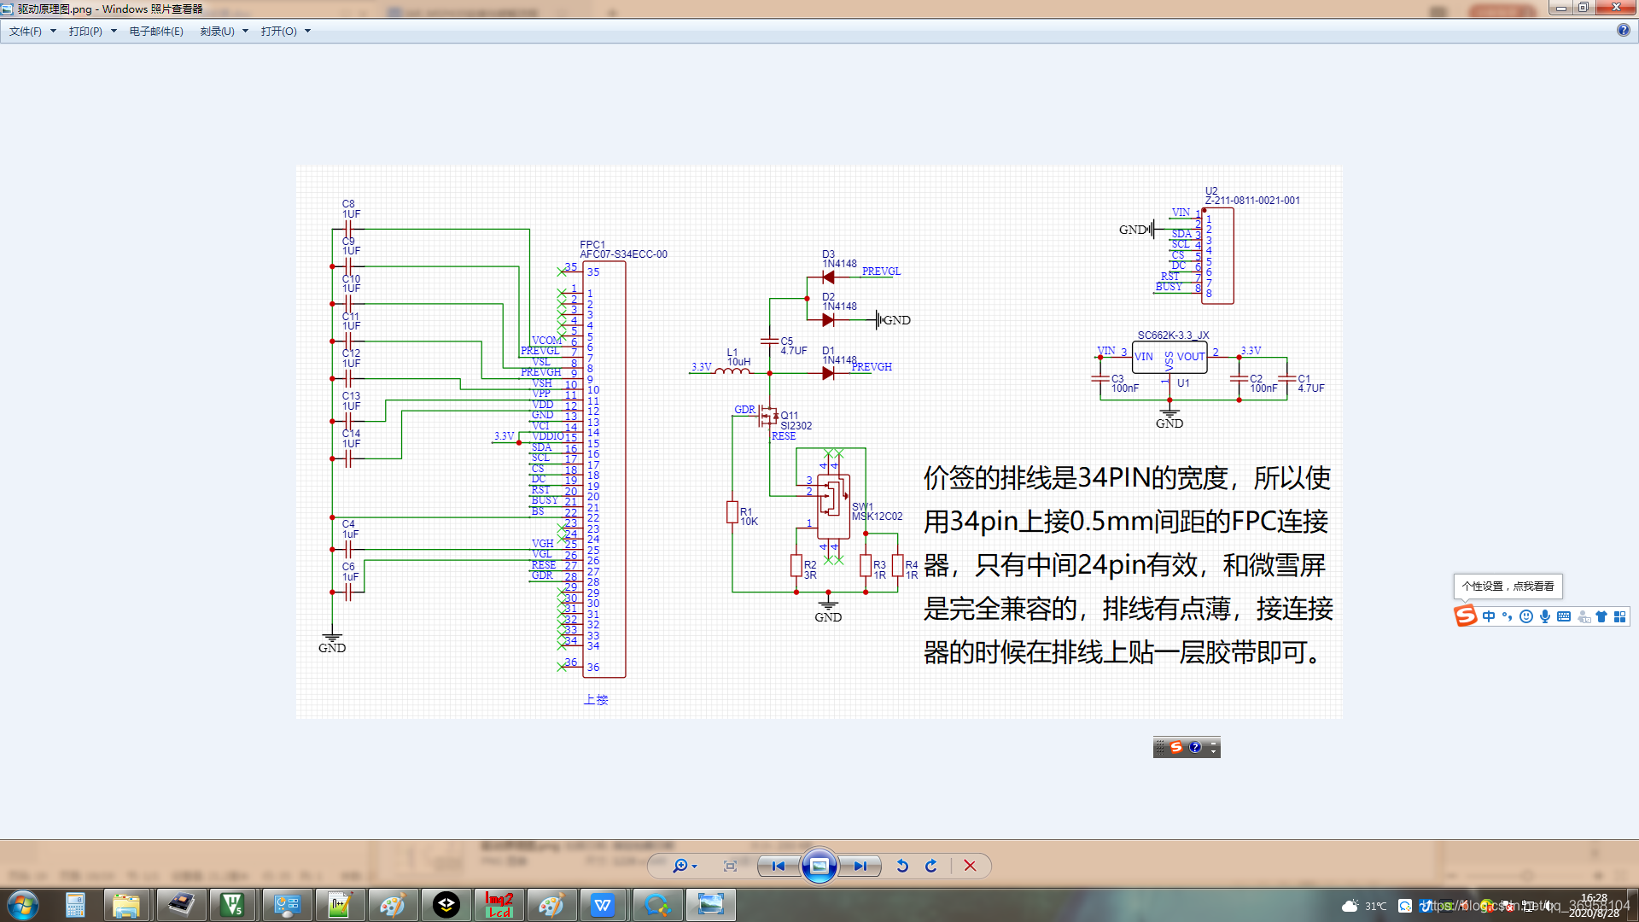This screenshot has height=922, width=1639.
Task: Start the slideshow with center round button
Action: coord(819,866)
